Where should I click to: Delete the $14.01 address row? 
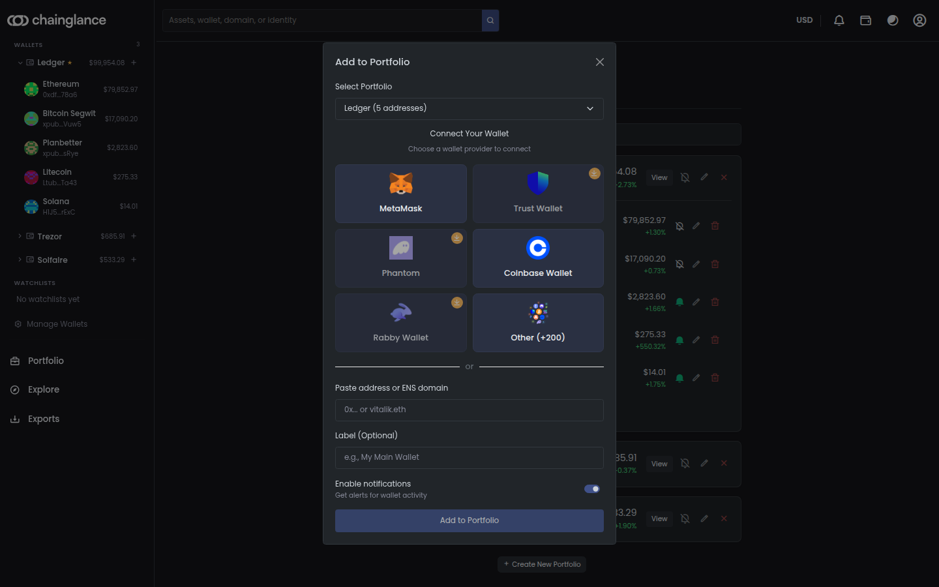[x=715, y=378]
